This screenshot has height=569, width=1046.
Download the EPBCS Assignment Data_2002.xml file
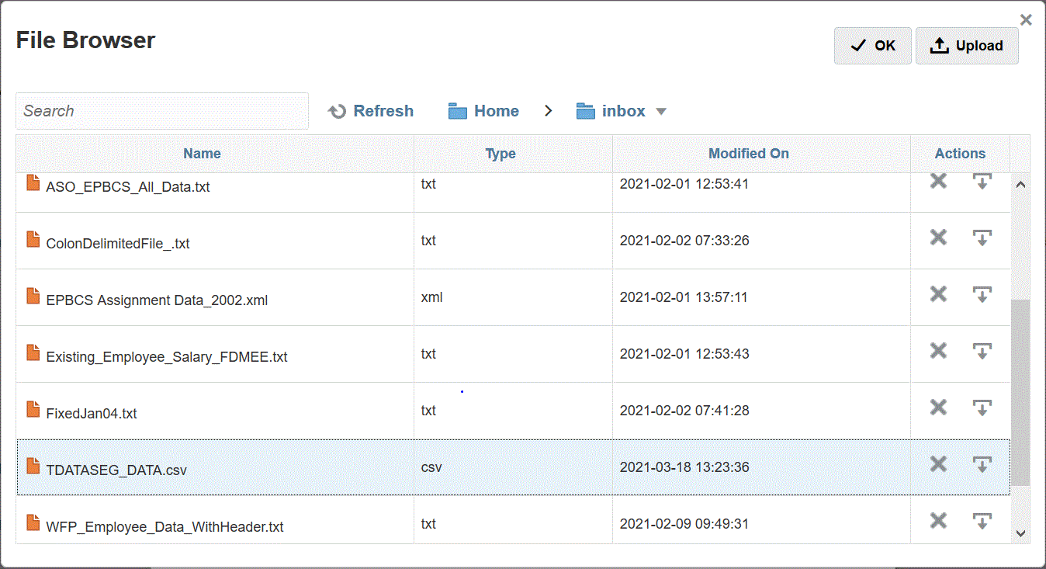[982, 294]
